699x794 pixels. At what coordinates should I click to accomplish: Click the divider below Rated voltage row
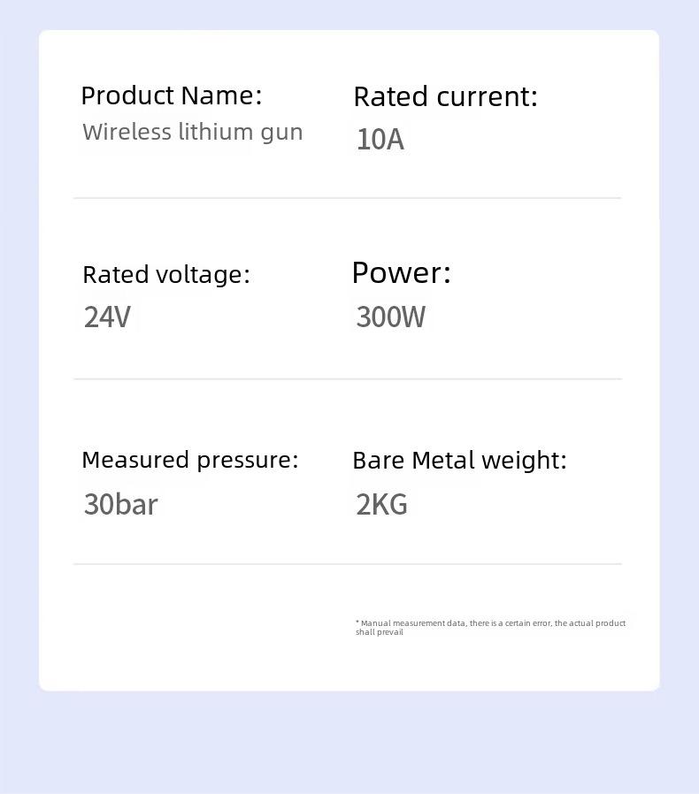point(348,378)
